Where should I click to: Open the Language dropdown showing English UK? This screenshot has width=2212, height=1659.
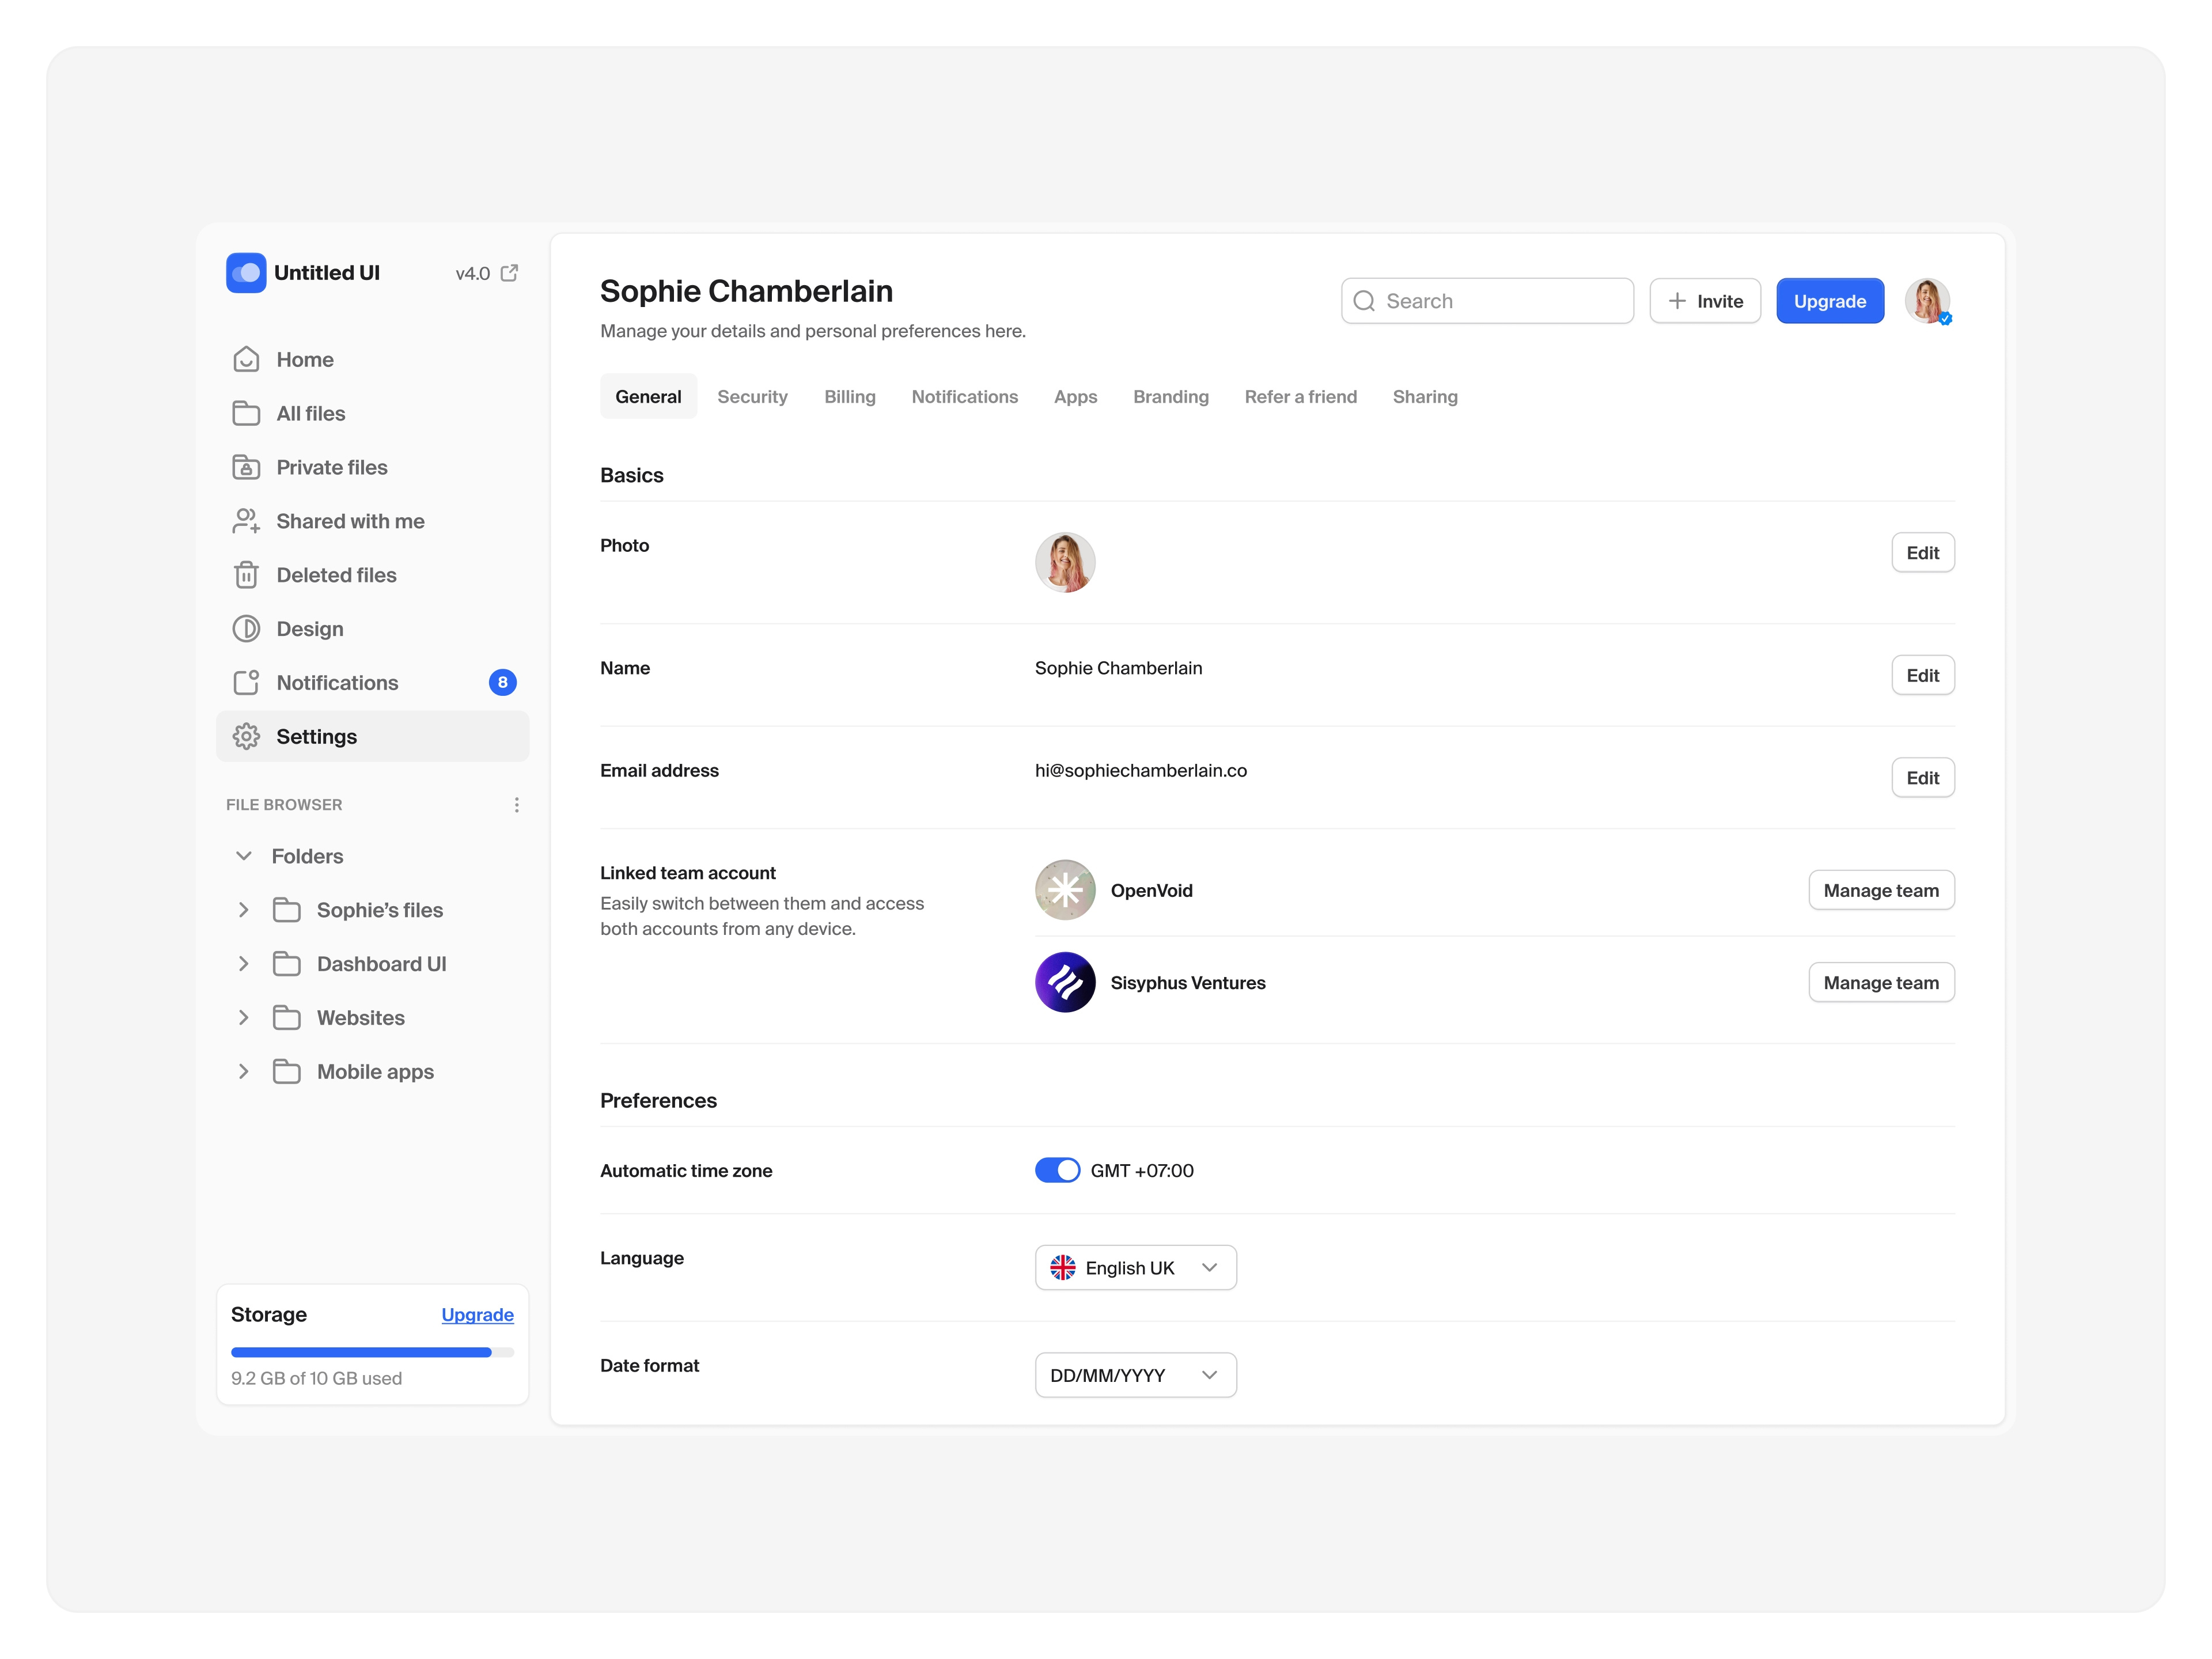click(1135, 1267)
